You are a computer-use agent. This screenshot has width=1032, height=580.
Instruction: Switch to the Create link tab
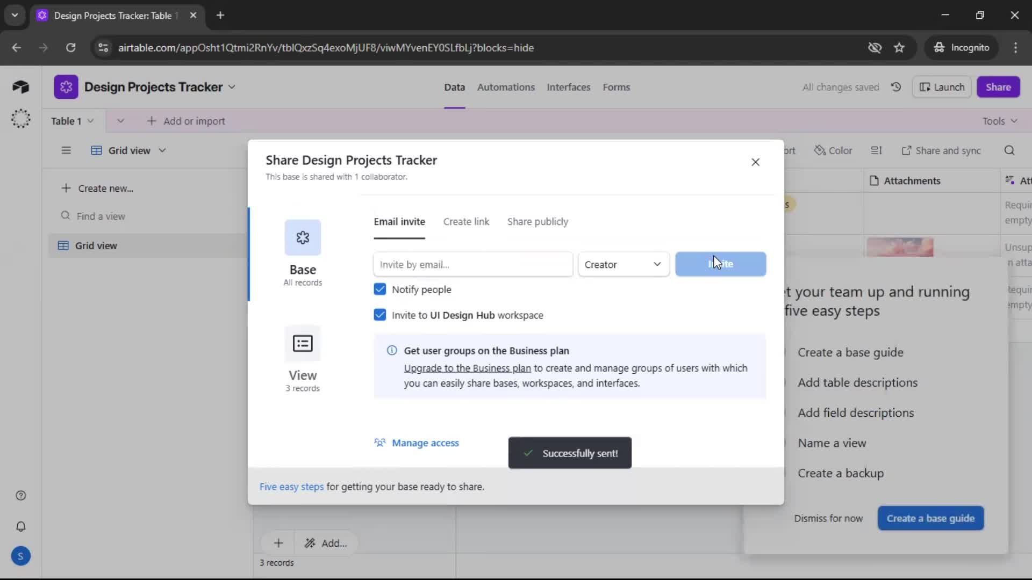tap(465, 221)
